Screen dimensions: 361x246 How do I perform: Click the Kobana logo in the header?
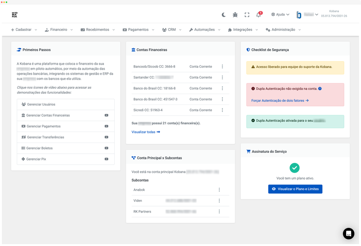tap(14, 14)
